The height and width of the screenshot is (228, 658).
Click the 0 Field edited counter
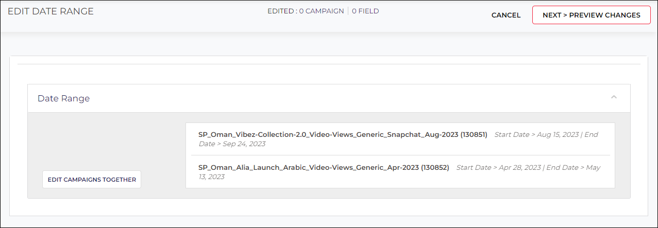point(365,11)
